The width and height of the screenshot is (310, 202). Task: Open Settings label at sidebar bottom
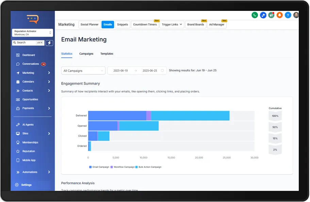tap(26, 185)
